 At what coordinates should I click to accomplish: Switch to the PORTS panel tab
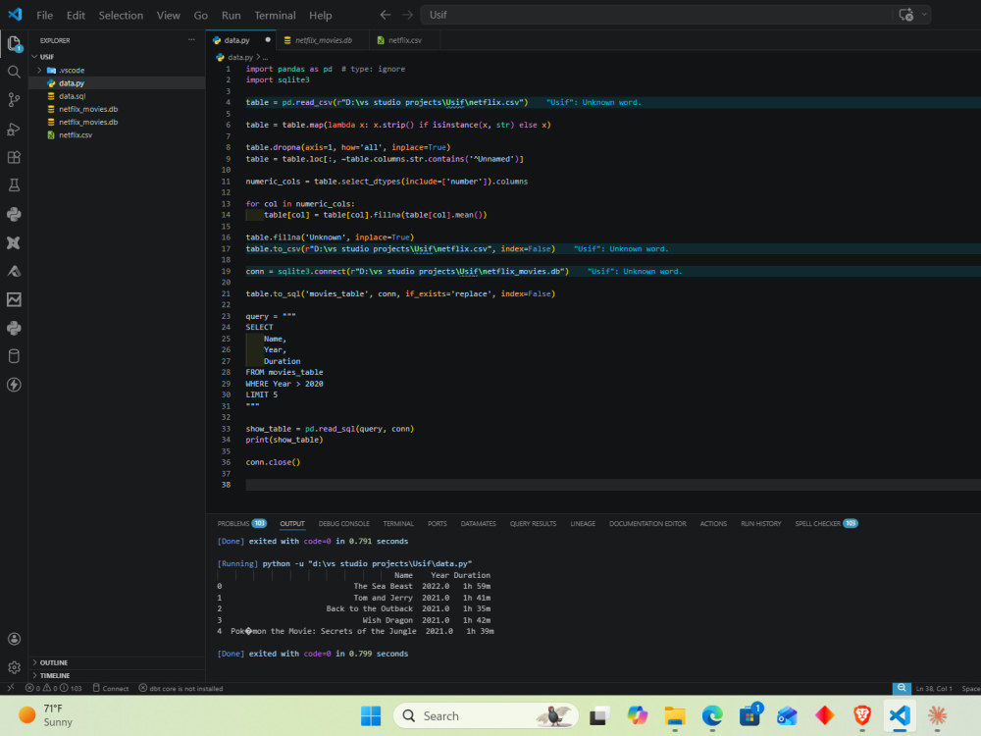[x=437, y=523]
